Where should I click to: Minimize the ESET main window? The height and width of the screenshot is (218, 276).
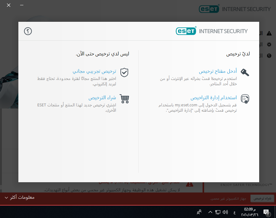[x=22, y=5]
